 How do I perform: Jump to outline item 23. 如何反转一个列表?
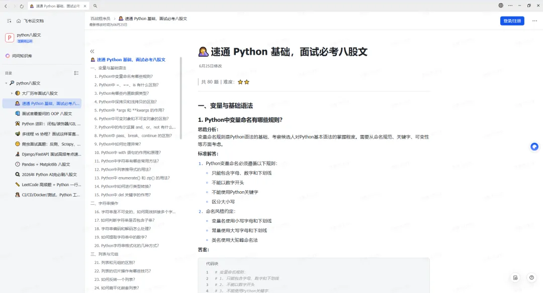[x=115, y=279]
